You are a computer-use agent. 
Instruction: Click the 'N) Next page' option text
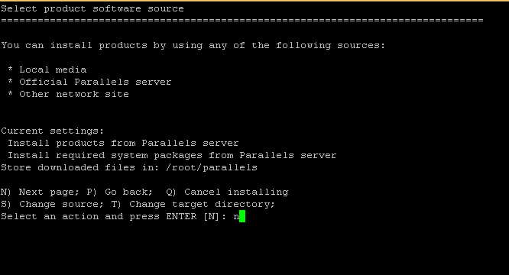point(39,192)
